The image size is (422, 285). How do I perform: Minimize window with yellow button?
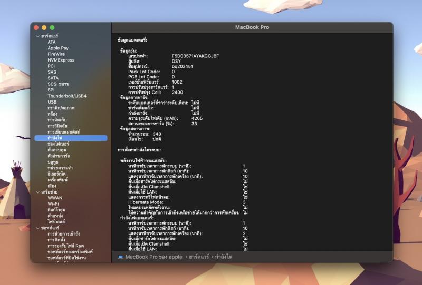44,28
